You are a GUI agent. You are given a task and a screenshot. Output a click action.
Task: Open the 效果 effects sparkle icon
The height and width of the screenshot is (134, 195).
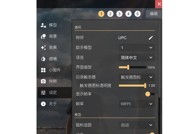click(x=43, y=48)
